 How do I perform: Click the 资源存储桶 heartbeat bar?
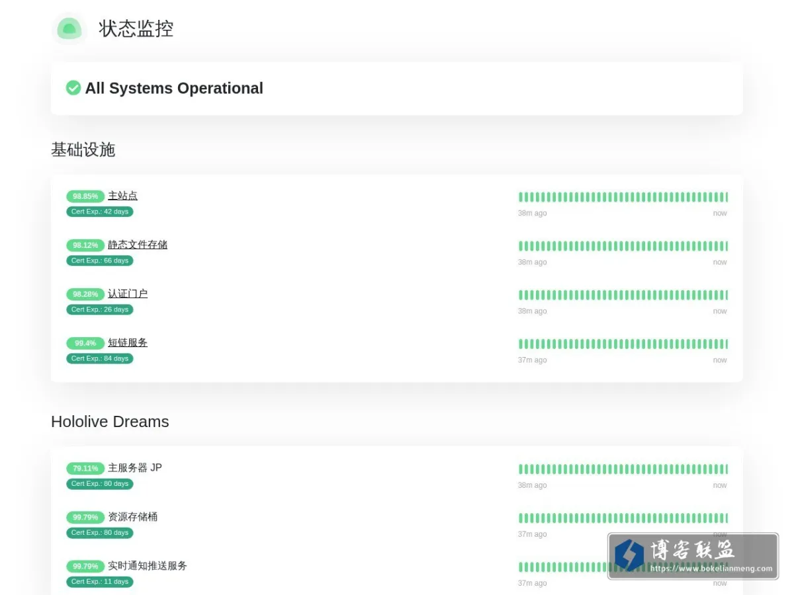[623, 518]
